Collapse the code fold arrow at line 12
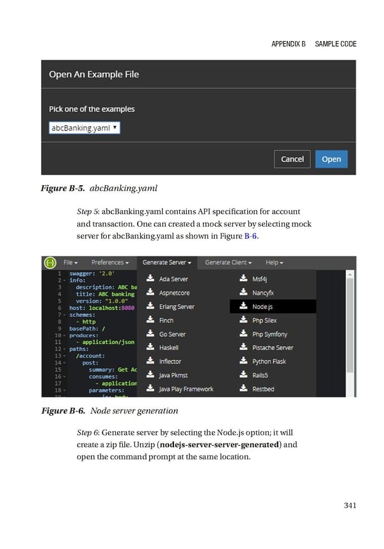This screenshot has width=384, height=549. (65, 349)
